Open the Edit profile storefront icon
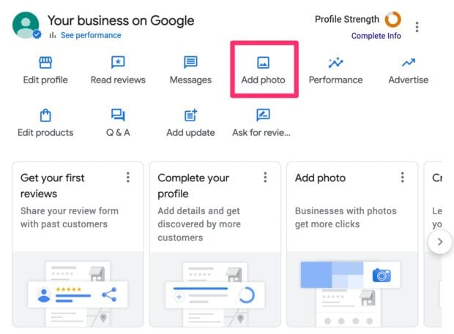The height and width of the screenshot is (334, 454). (45, 63)
